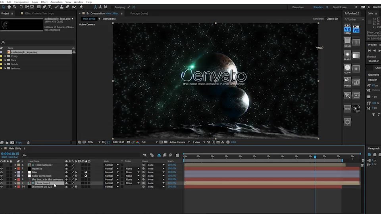Select the Standard workspace
The height and width of the screenshot is (214, 381).
coord(318,7)
